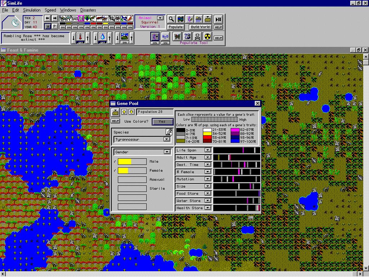Click HELP beside the Build World button
The width and height of the screenshot is (369, 277).
(218, 27)
